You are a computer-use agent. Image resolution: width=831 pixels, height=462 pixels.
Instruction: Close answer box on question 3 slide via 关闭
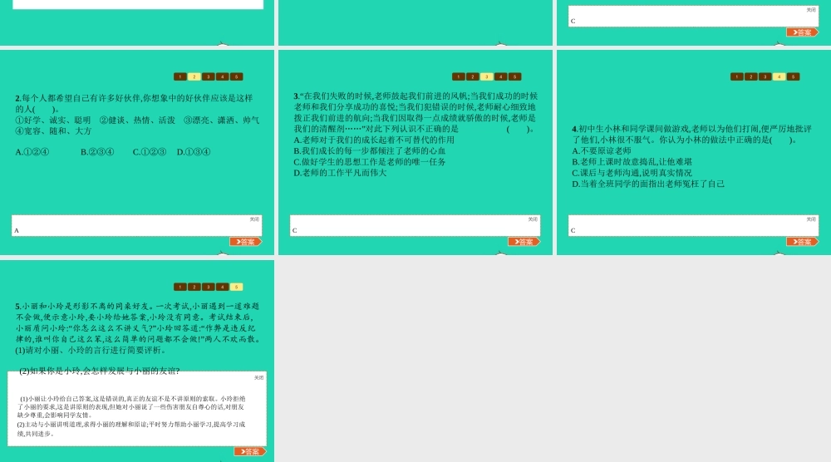[x=533, y=219]
